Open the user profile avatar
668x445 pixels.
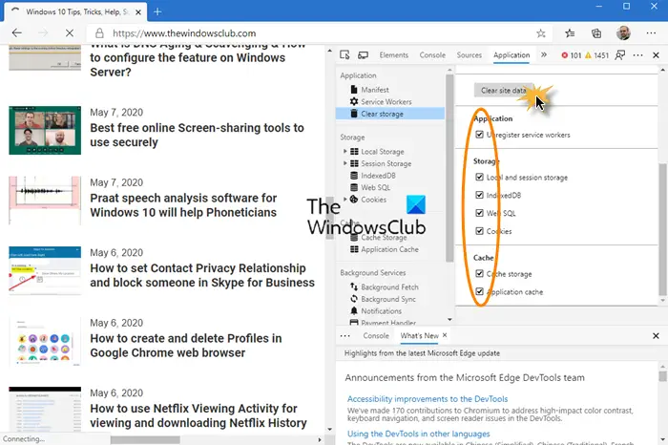pos(623,33)
